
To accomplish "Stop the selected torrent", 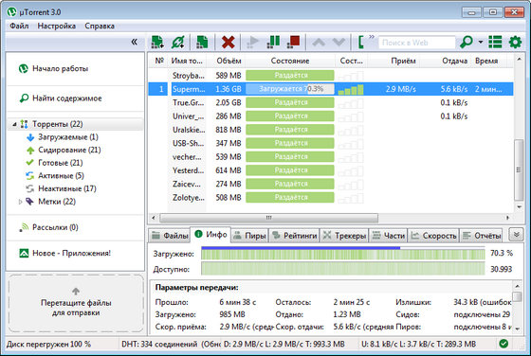I will click(x=293, y=42).
